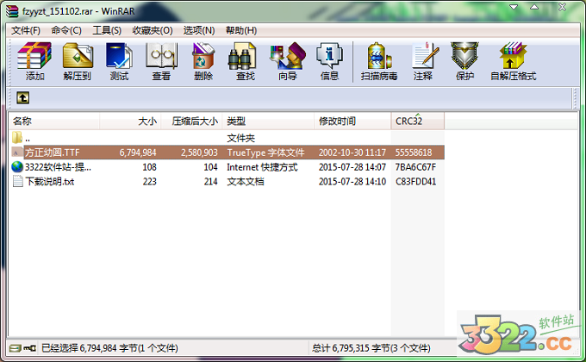Open the 帮助(H) menu

pyautogui.click(x=241, y=30)
